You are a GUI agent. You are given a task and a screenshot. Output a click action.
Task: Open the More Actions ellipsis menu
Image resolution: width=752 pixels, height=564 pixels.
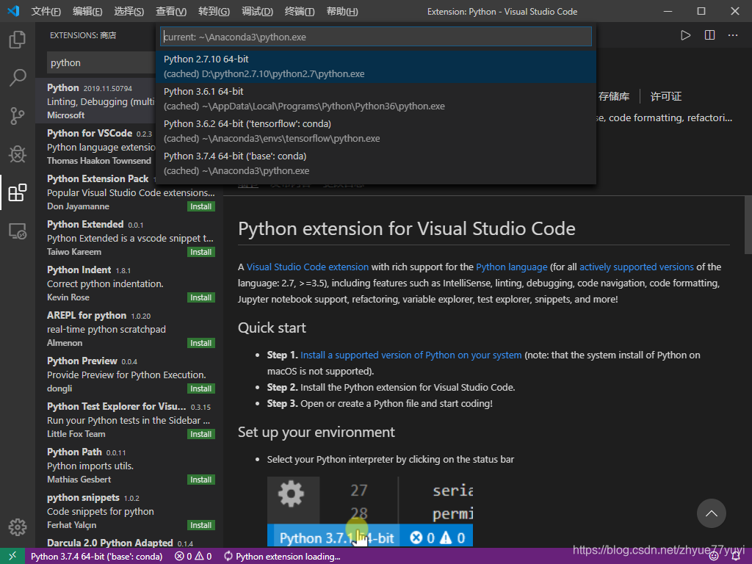pyautogui.click(x=733, y=35)
